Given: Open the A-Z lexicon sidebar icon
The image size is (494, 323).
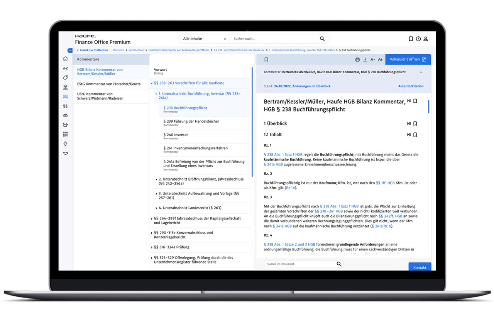Looking at the screenshot, I should [65, 68].
